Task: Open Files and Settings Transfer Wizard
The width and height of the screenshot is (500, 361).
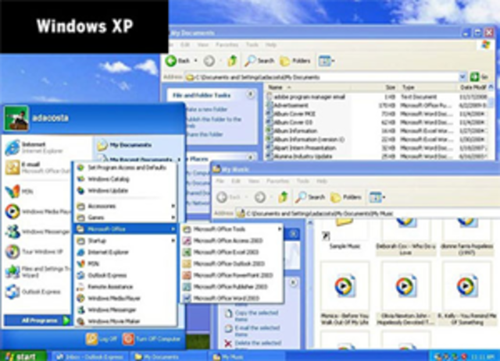Action: [38, 271]
